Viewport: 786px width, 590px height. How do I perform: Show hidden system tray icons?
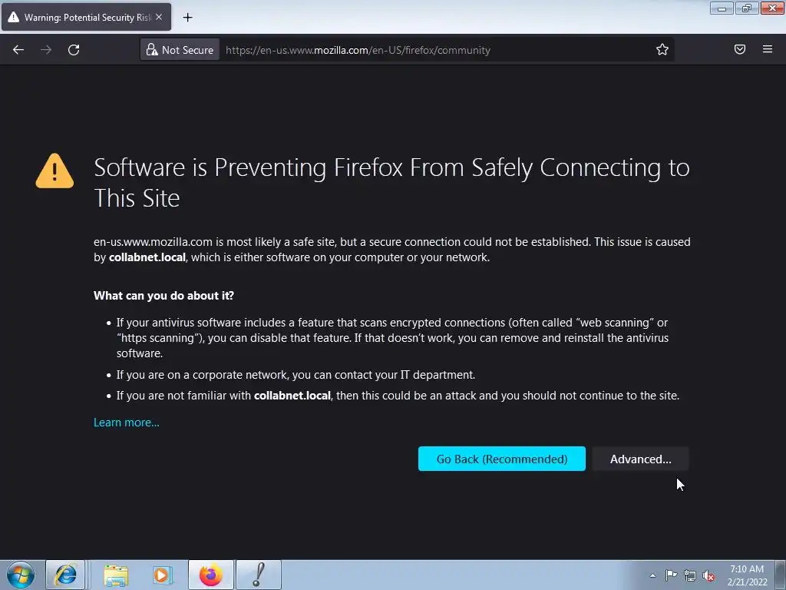[x=652, y=575]
